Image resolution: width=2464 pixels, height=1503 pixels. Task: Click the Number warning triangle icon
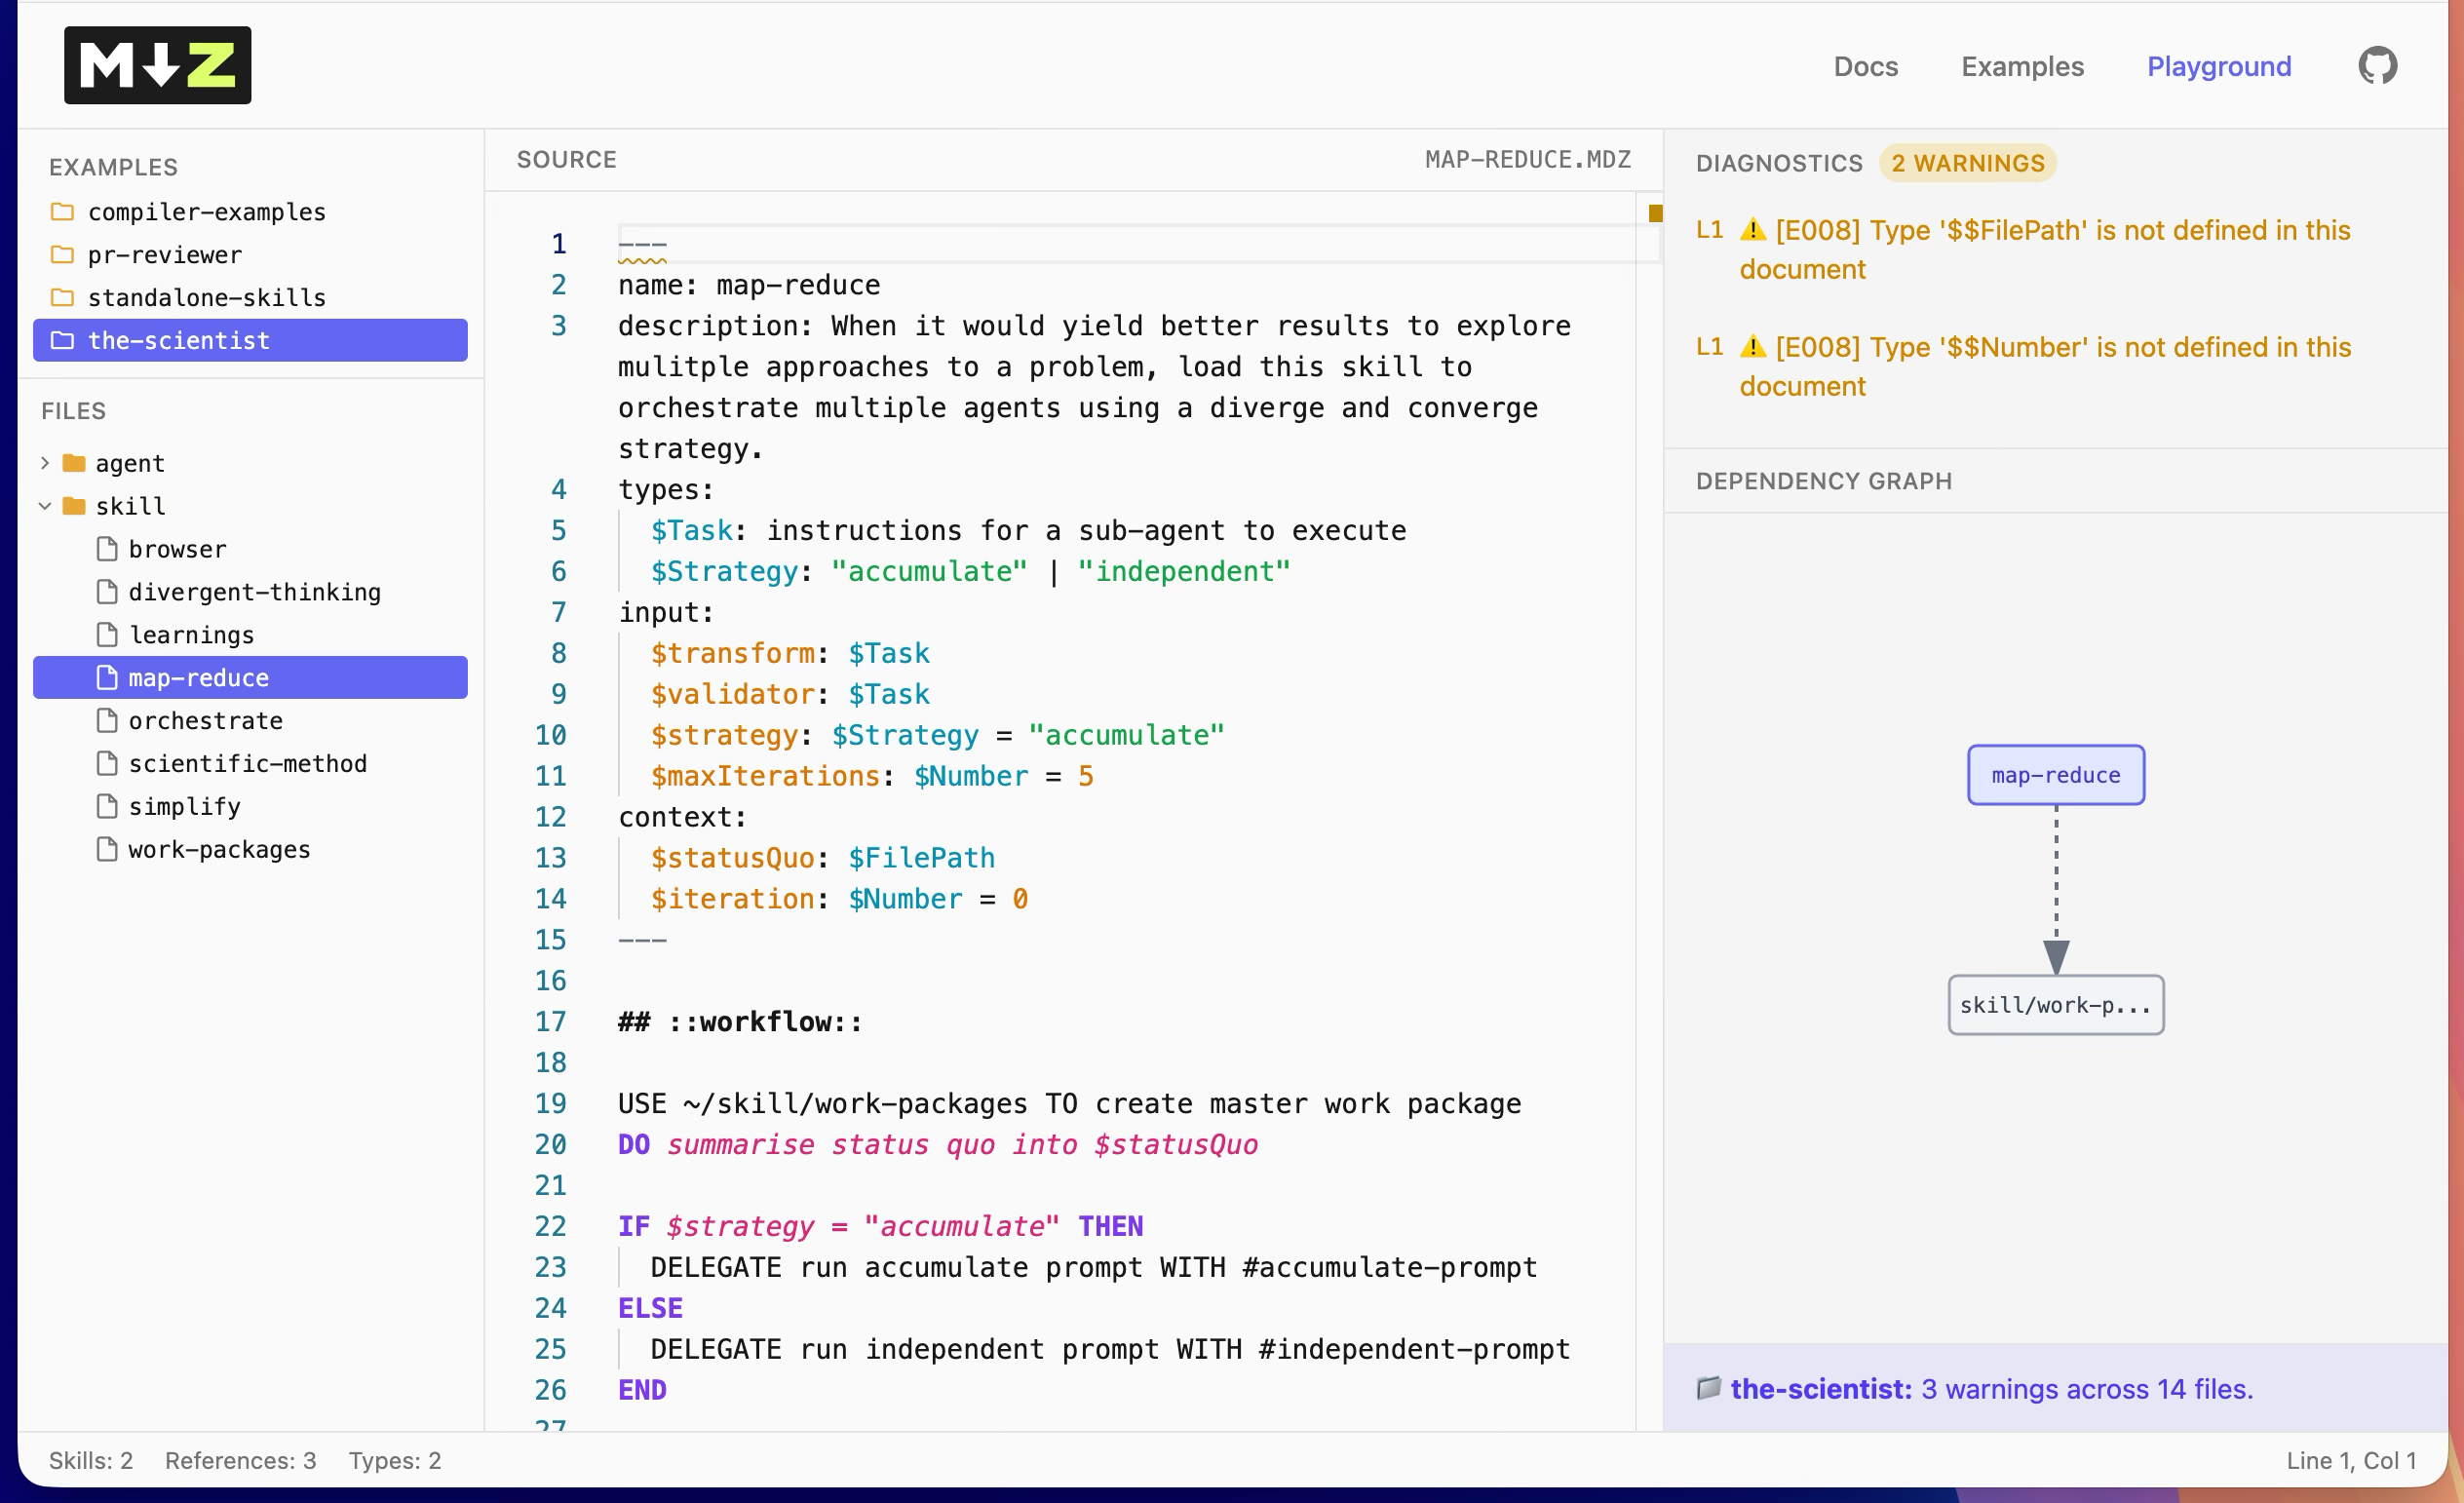[x=1752, y=347]
